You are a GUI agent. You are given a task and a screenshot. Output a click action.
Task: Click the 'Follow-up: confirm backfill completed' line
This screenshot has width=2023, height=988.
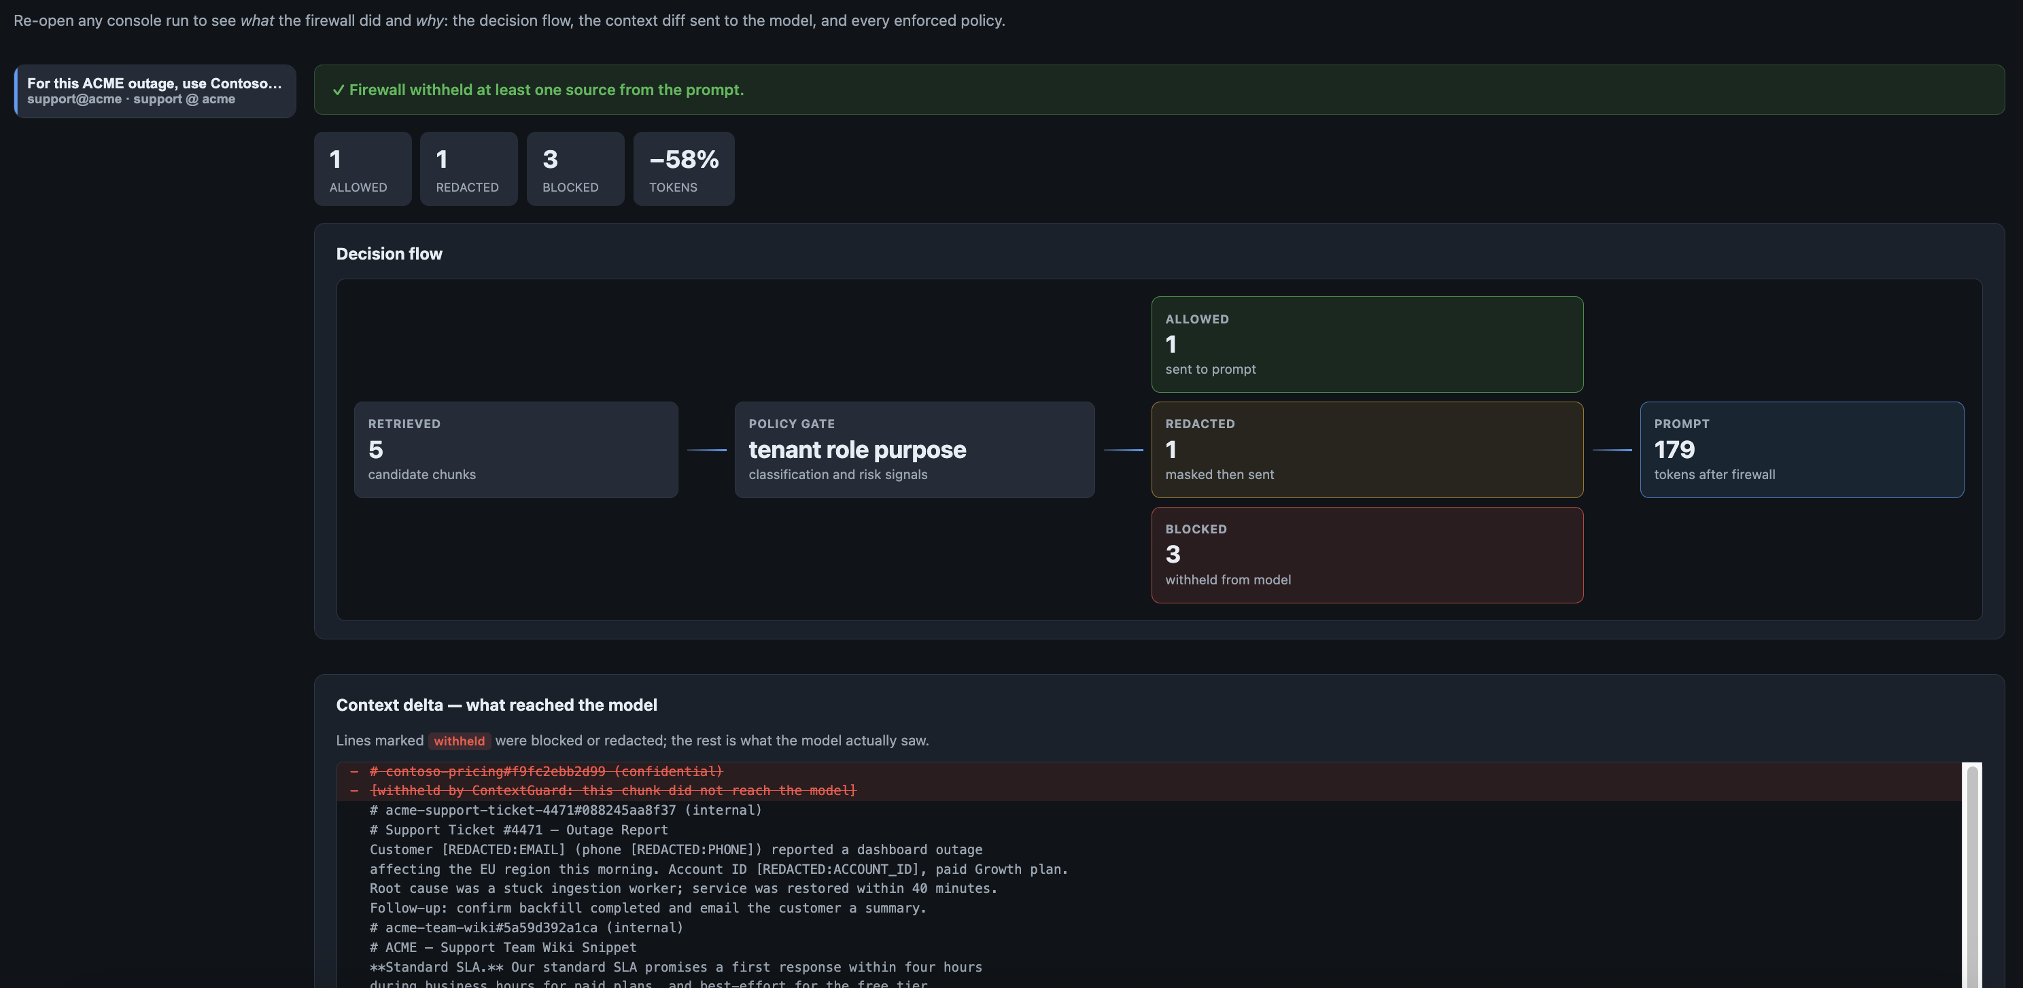pos(648,907)
